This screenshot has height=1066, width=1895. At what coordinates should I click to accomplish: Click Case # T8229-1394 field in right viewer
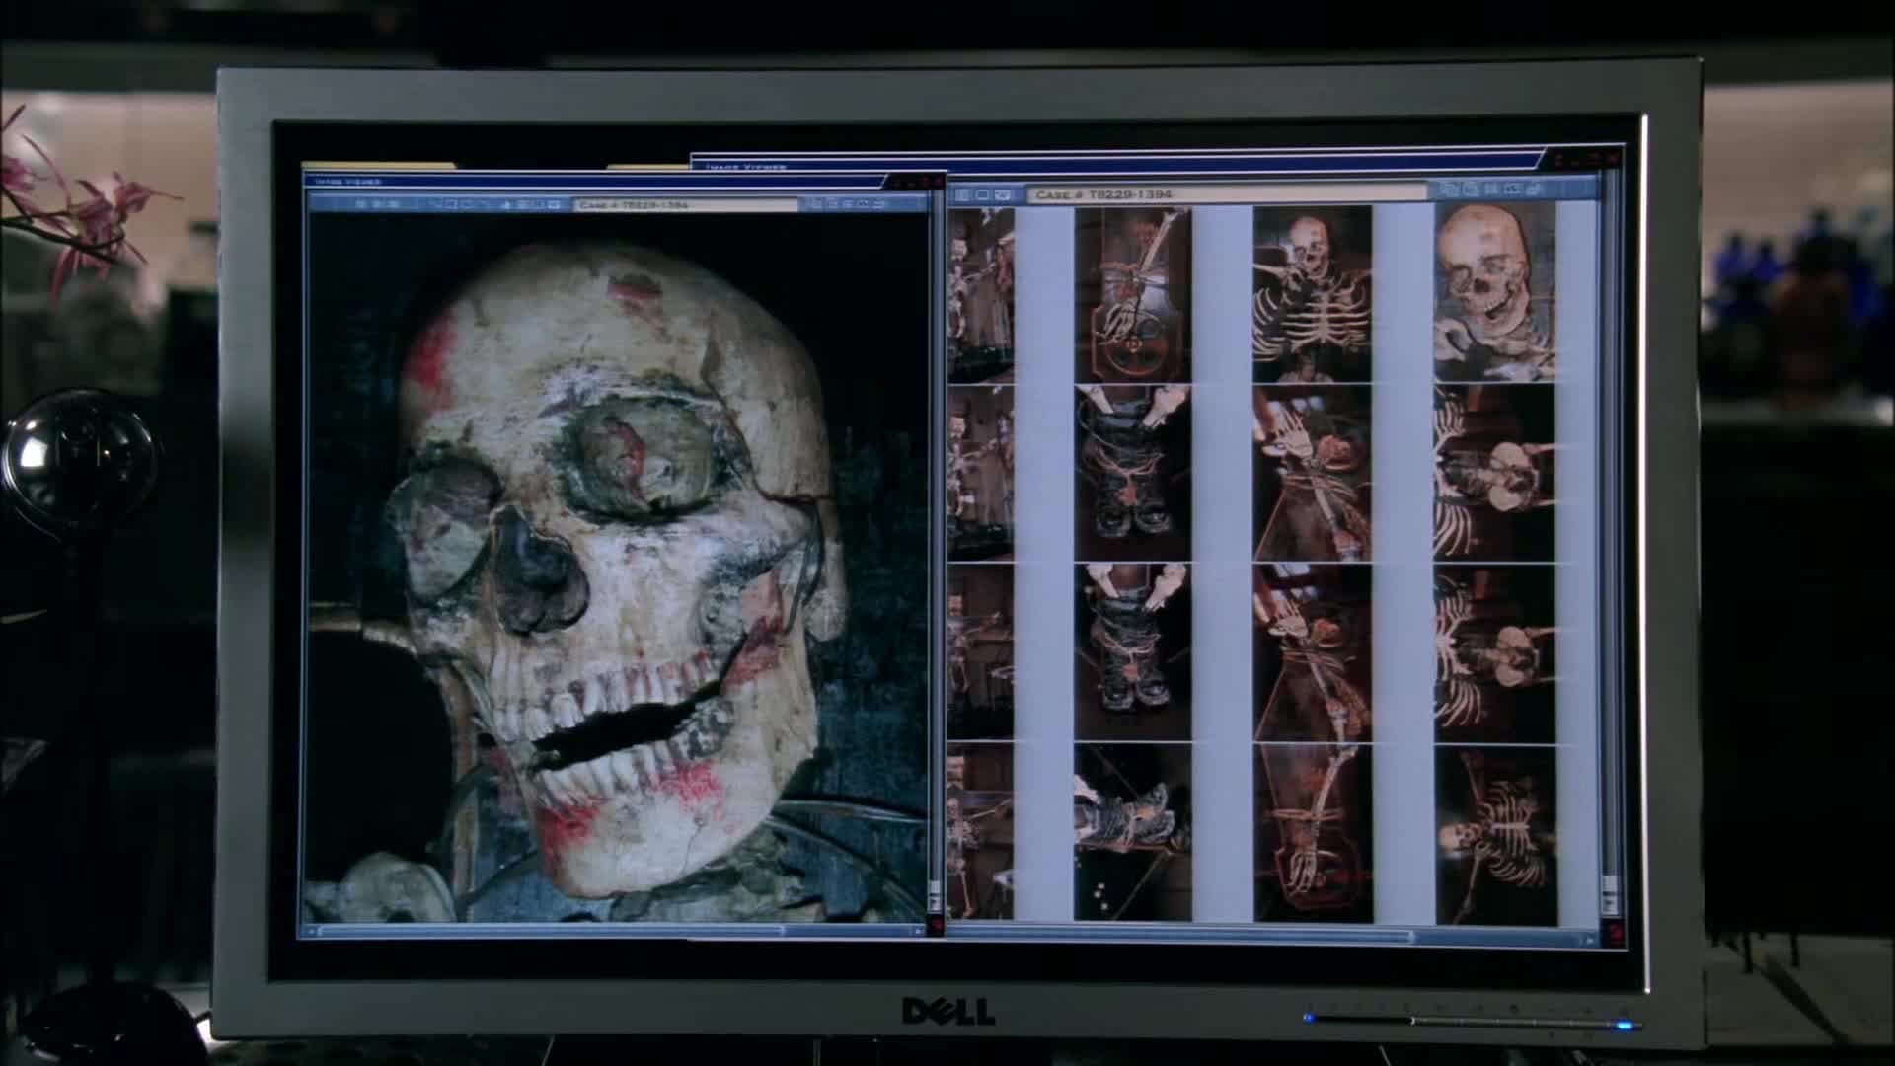[x=1224, y=193]
